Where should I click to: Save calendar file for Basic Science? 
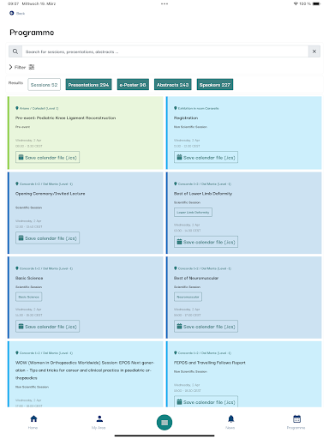[47, 327]
